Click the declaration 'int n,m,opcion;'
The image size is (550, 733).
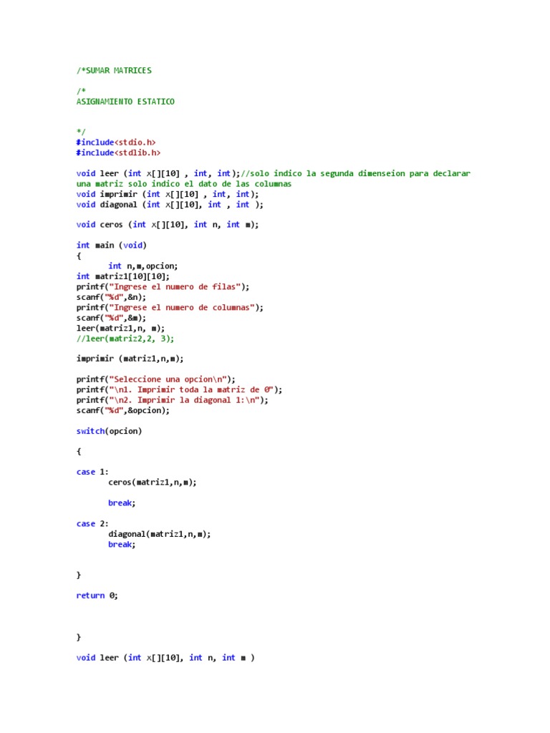click(x=143, y=266)
